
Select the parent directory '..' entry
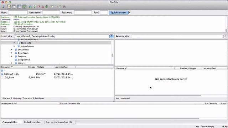57,70
